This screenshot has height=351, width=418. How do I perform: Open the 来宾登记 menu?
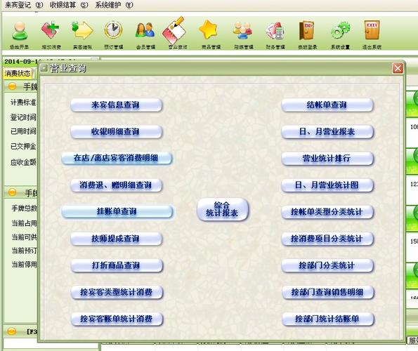pyautogui.click(x=24, y=5)
